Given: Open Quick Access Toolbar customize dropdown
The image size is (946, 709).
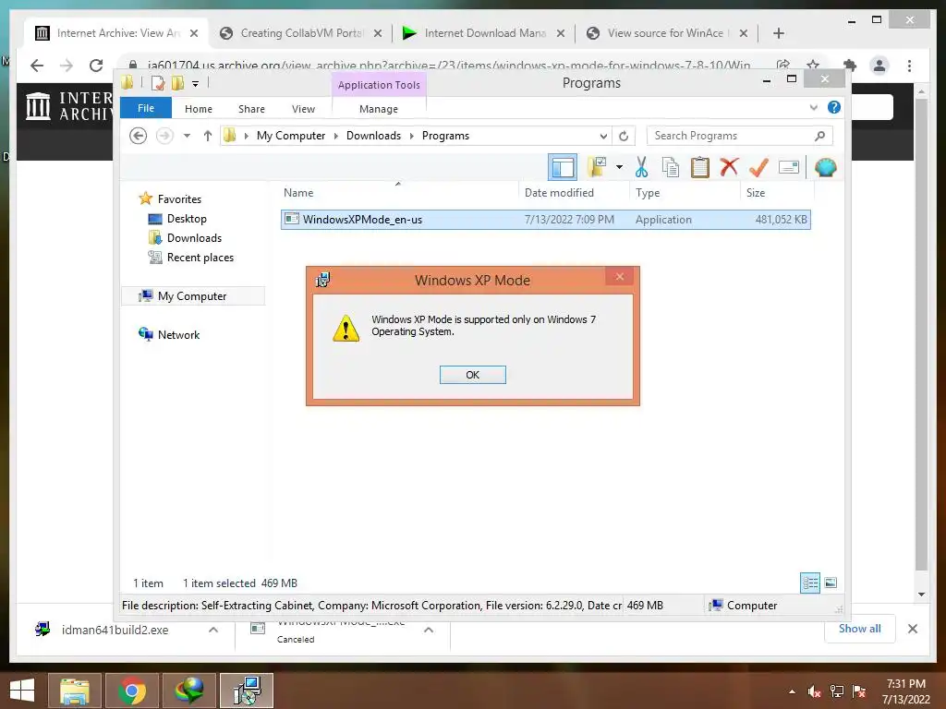Looking at the screenshot, I should tap(195, 84).
